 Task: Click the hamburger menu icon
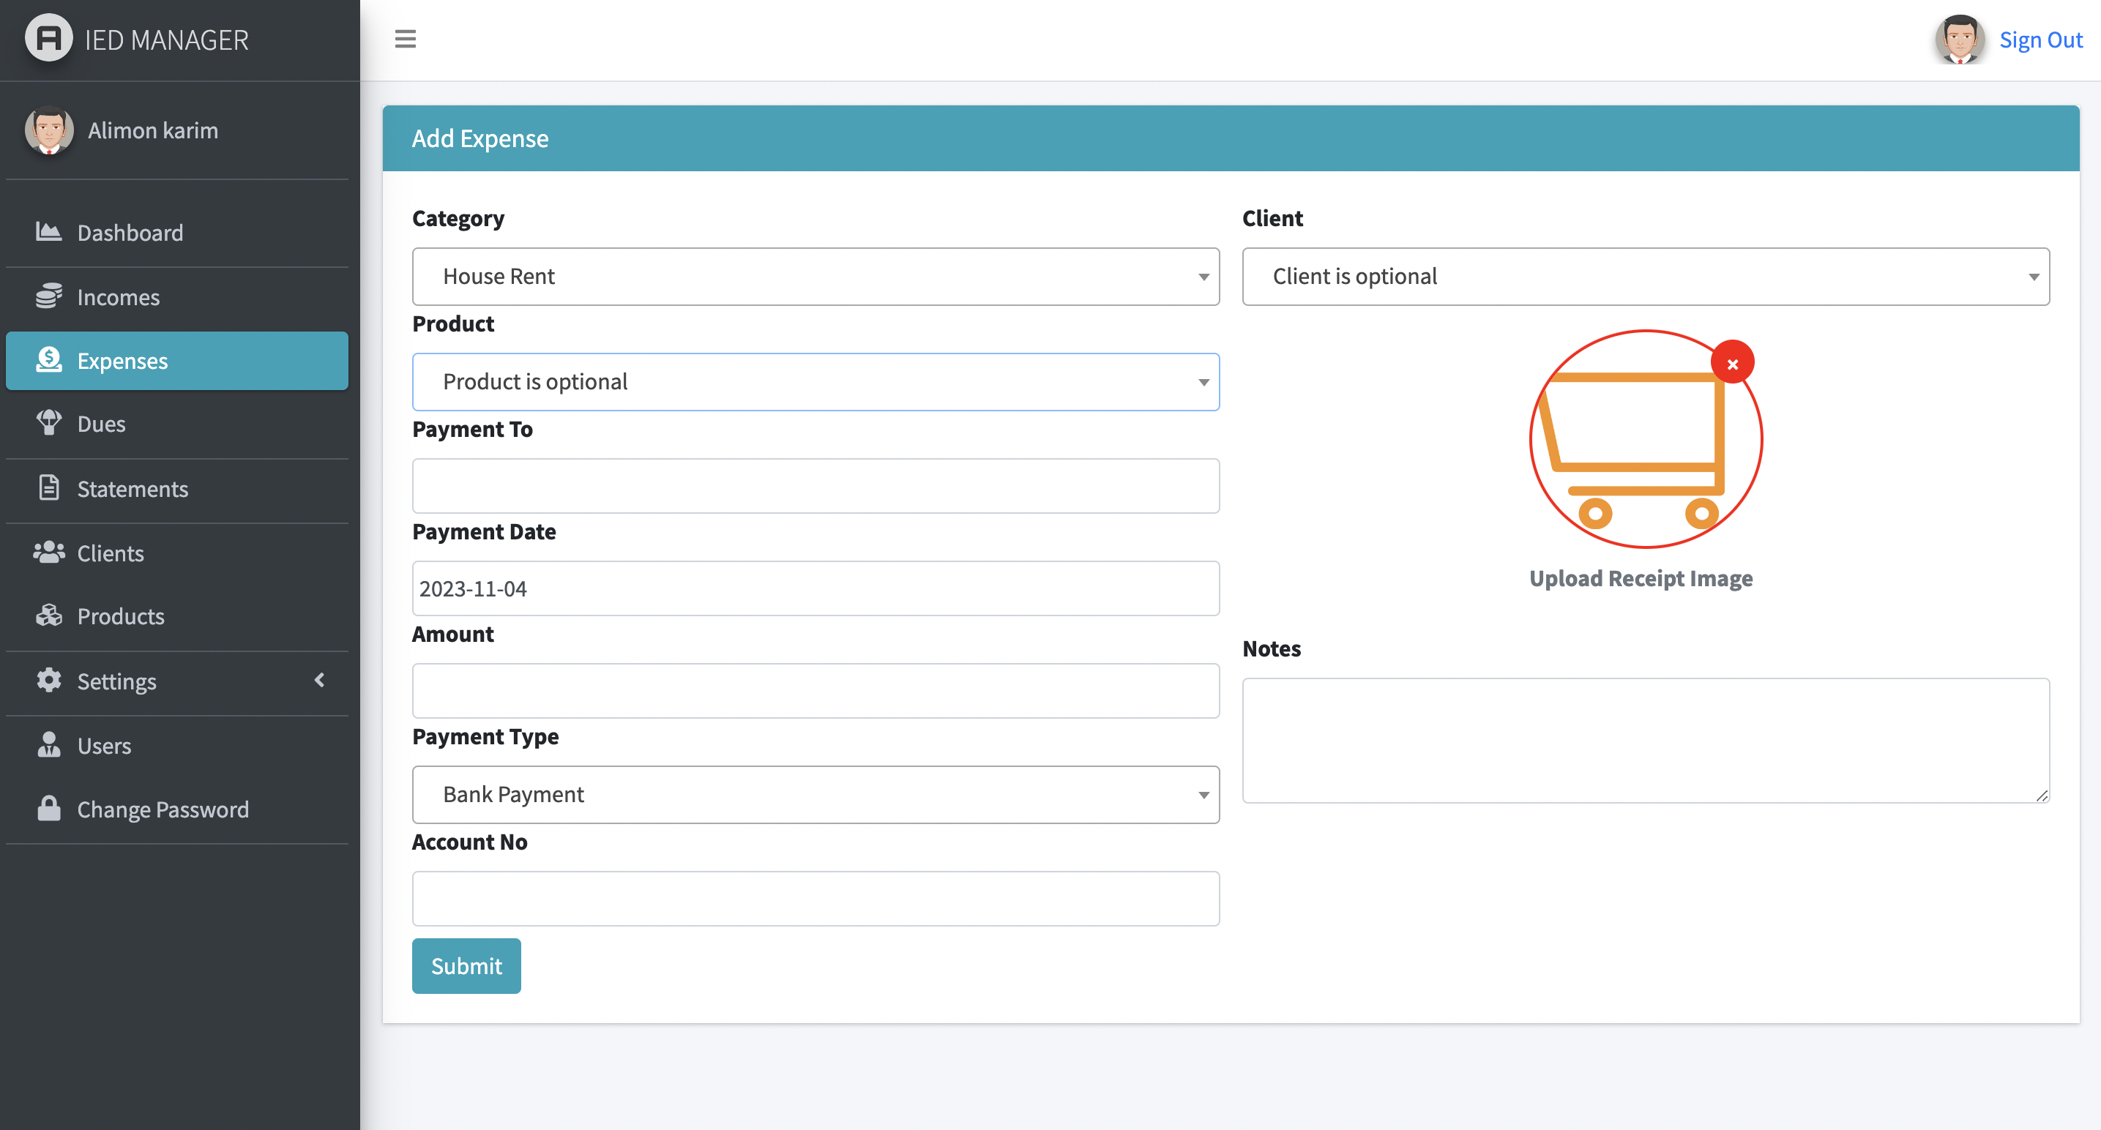[x=406, y=38]
